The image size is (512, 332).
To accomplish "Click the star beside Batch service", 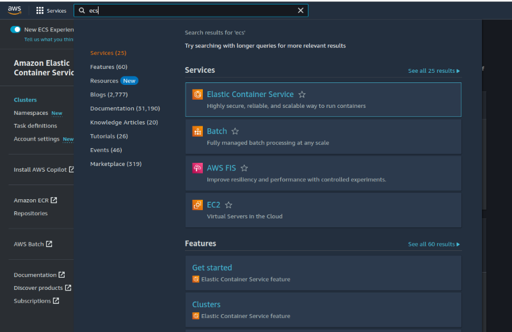I will pos(235,132).
